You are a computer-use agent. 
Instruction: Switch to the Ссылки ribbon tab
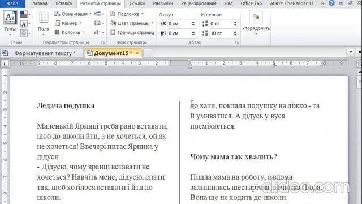coord(137,3)
